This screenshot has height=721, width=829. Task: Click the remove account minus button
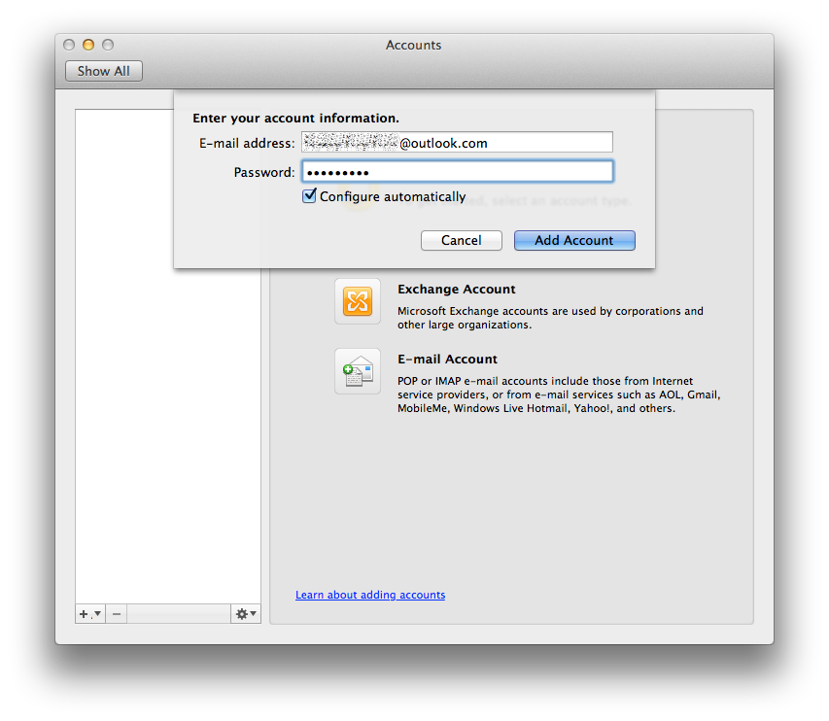click(117, 614)
